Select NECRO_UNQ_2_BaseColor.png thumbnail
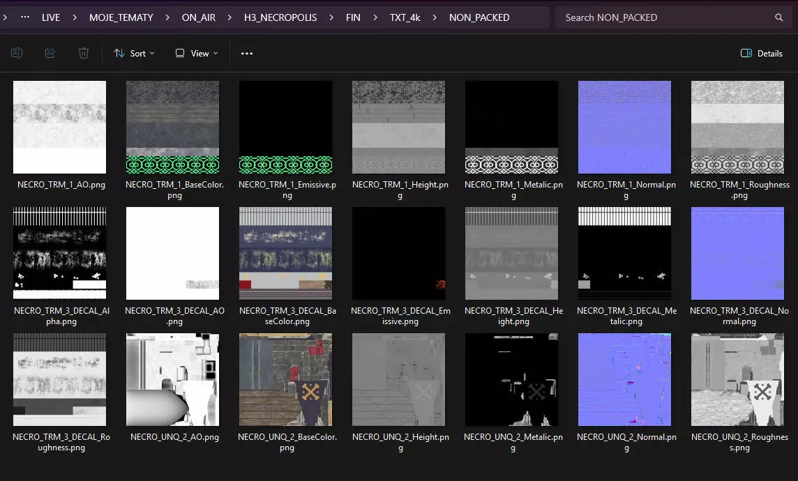The image size is (798, 481). [285, 379]
